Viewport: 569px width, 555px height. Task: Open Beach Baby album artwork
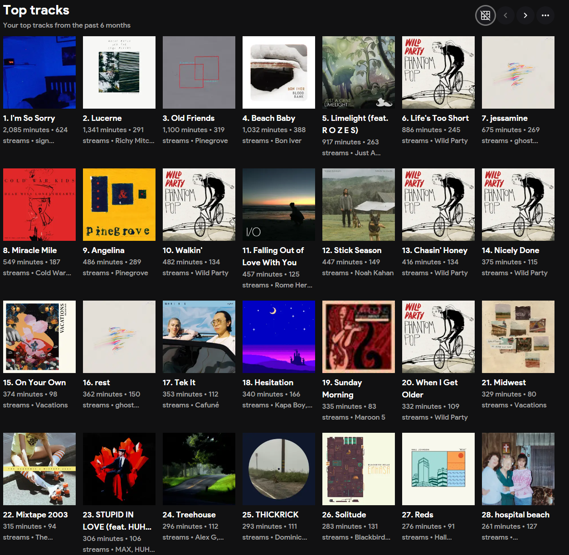[x=279, y=72]
